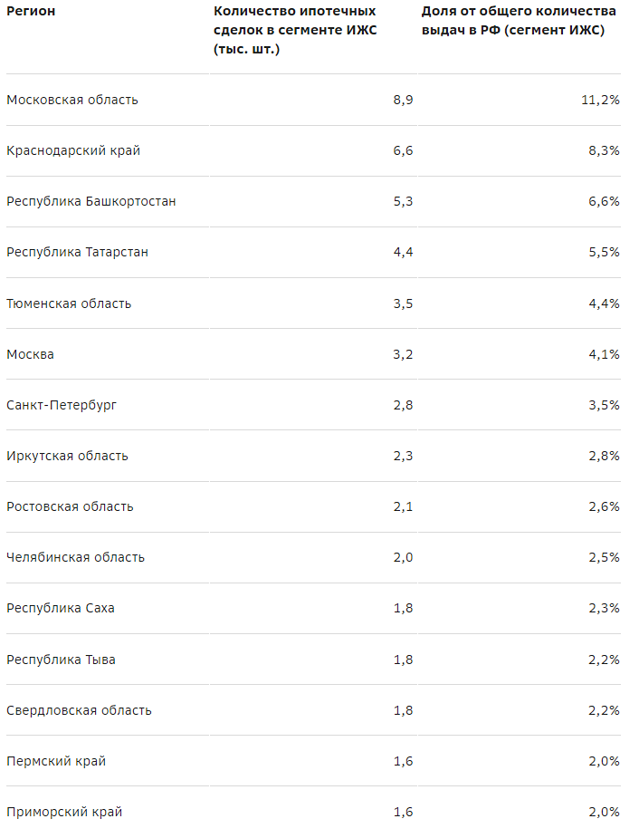Viewport: 639px width, 838px height.
Task: Click the Количество ипотечных сделок column header
Action: pyautogui.click(x=295, y=30)
